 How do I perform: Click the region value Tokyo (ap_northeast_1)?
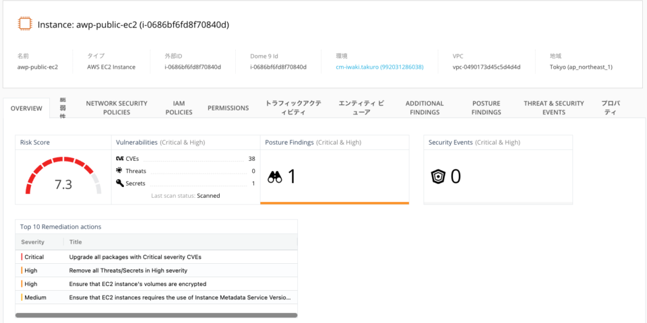(x=581, y=67)
